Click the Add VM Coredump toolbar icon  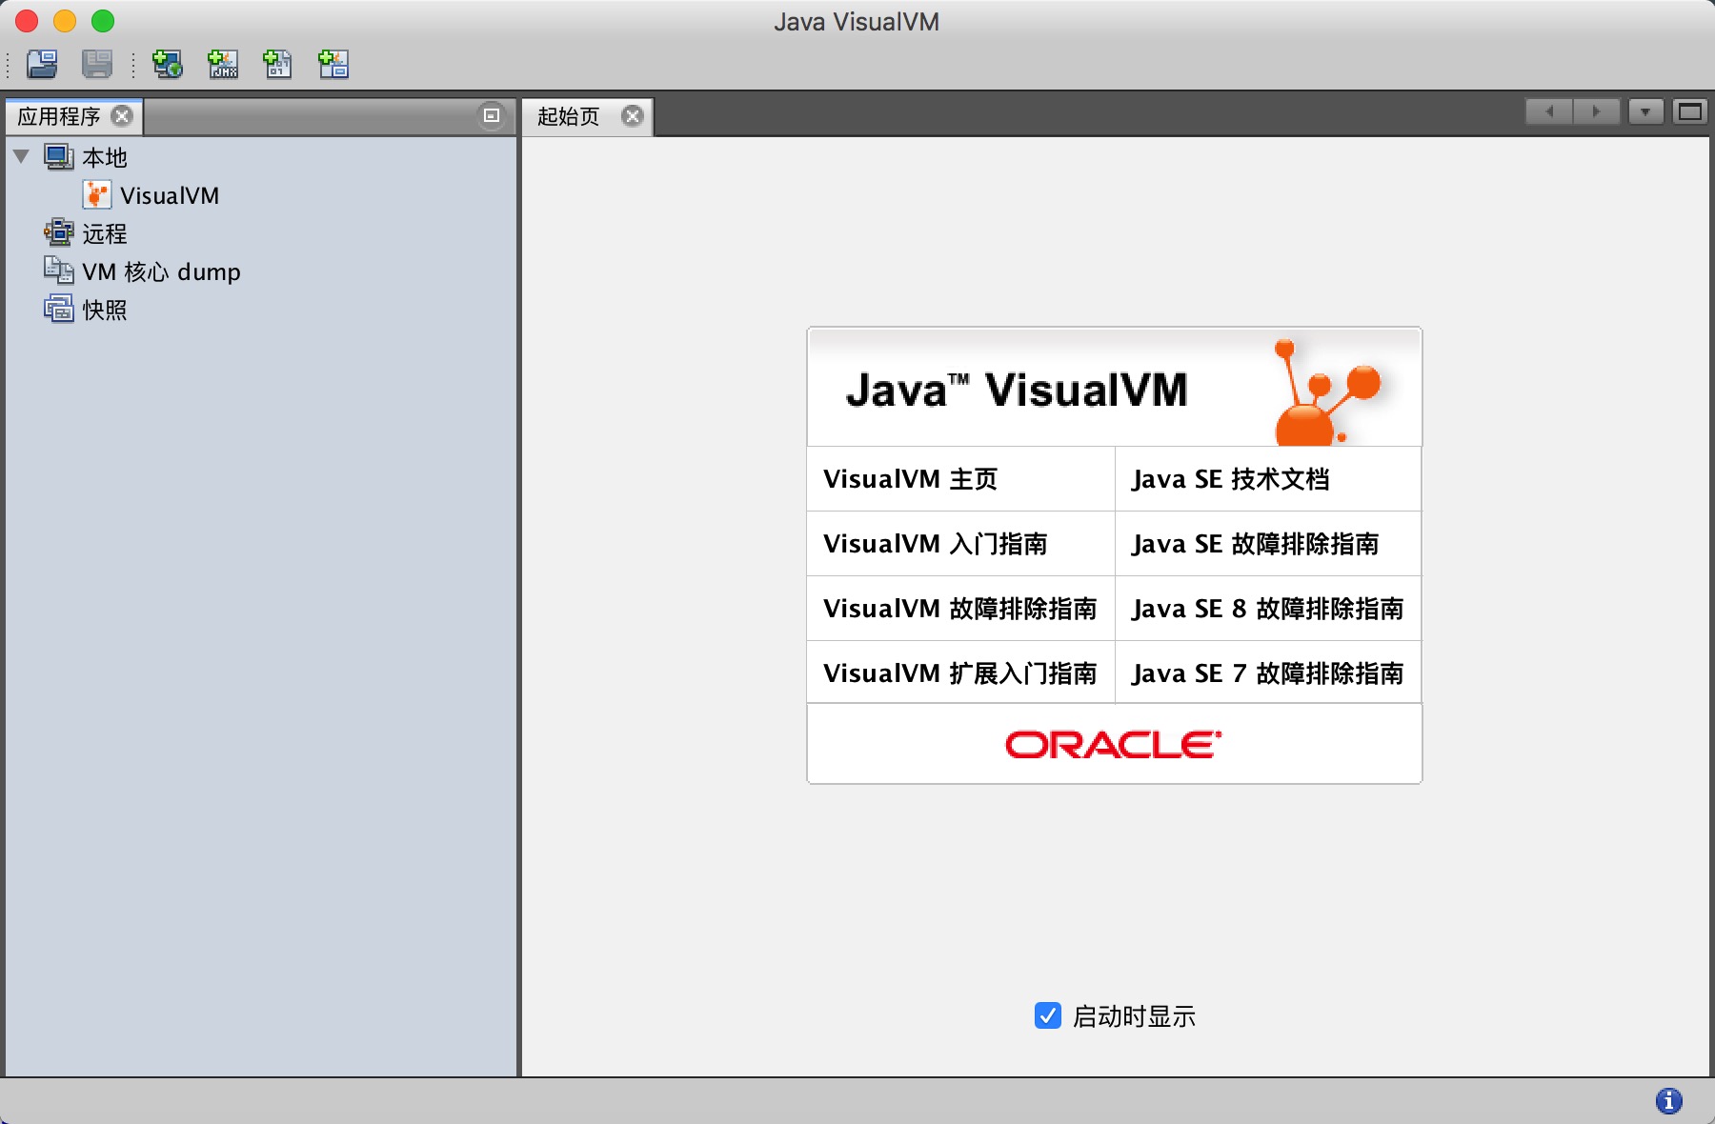(277, 64)
